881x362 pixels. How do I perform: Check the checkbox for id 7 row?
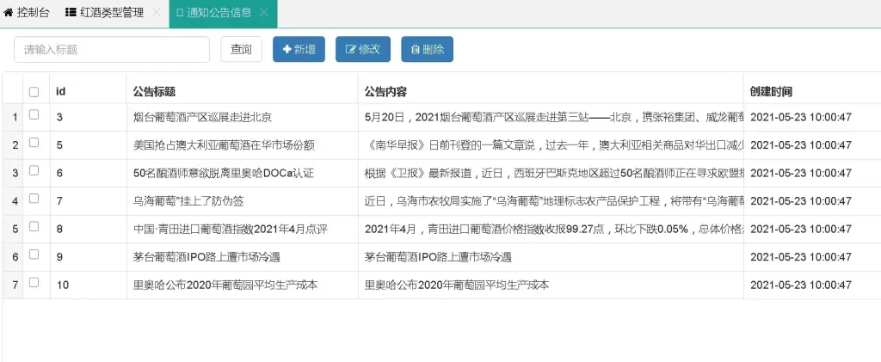(34, 198)
